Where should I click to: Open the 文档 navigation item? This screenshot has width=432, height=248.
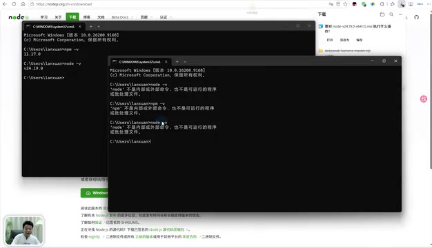[101, 17]
